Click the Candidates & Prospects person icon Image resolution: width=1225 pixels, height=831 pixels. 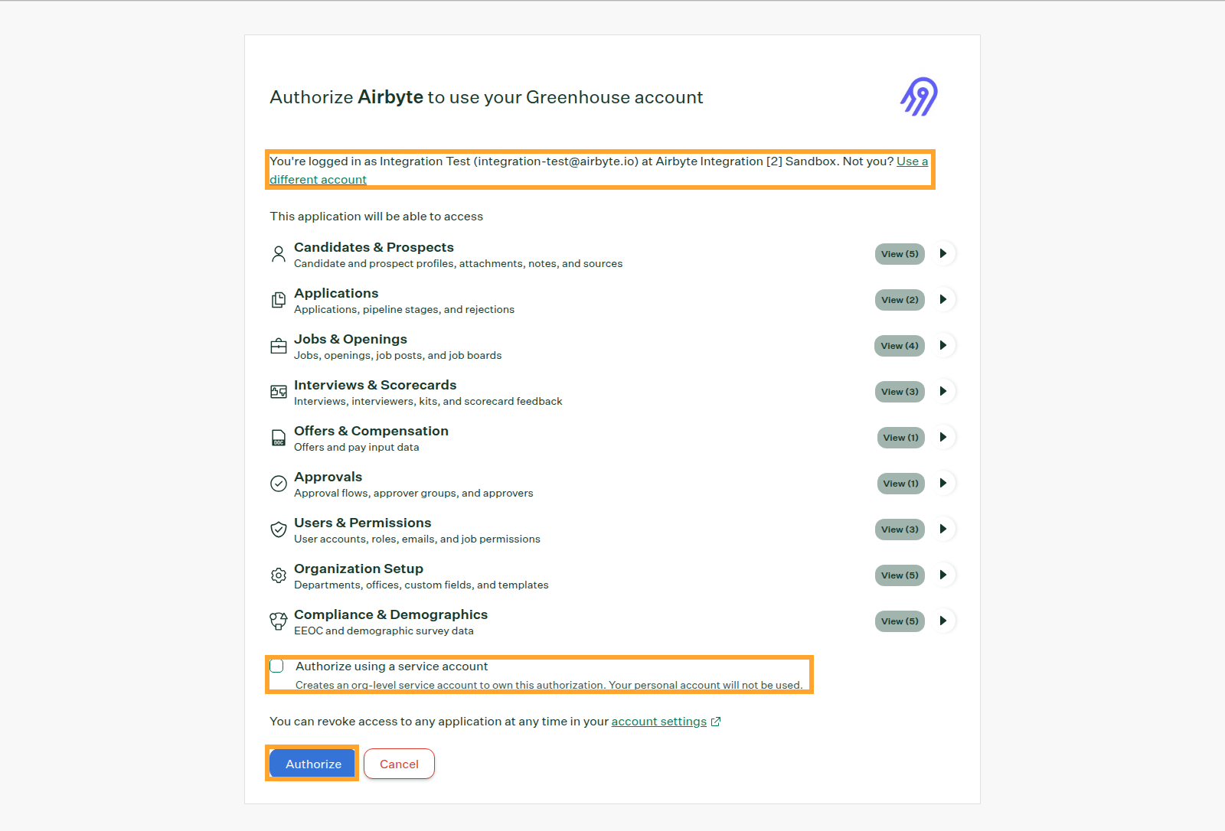279,254
